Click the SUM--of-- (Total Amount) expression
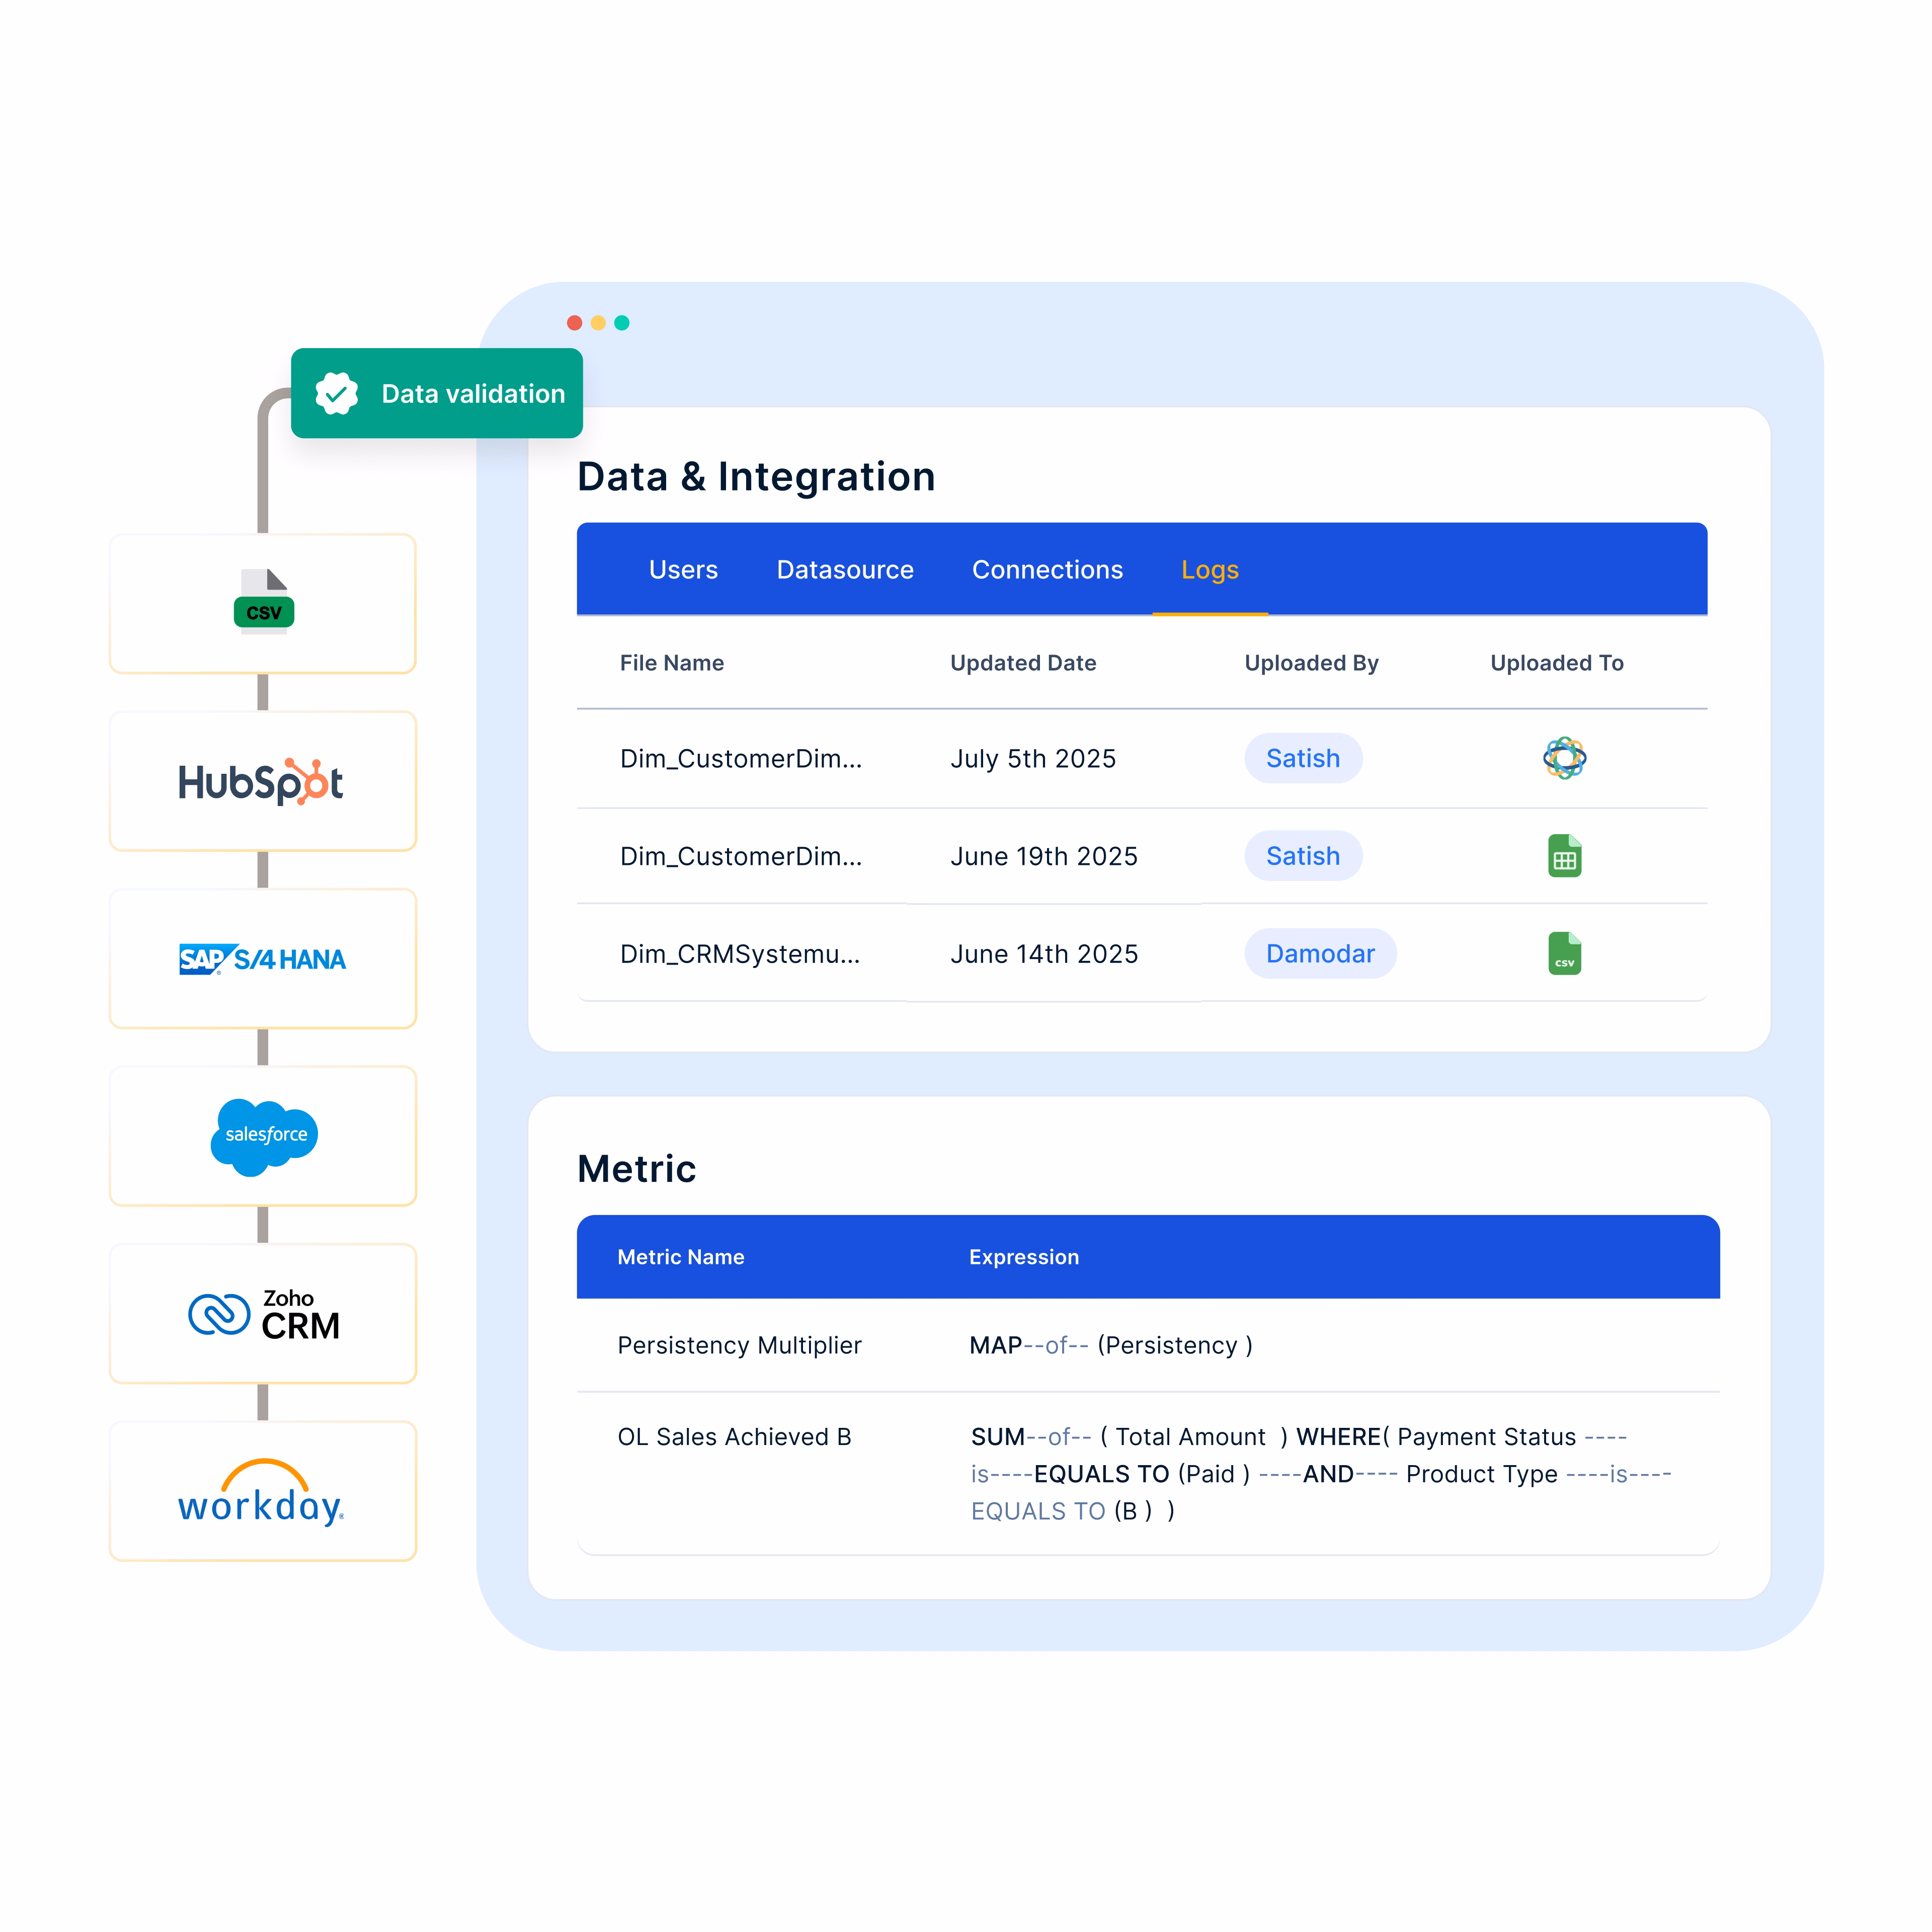The image size is (1932, 1932). click(x=1320, y=1474)
